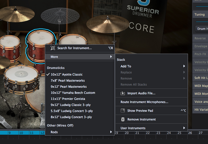Expand the Rods submenu
Viewport: 208px width, 144px height.
click(x=80, y=132)
